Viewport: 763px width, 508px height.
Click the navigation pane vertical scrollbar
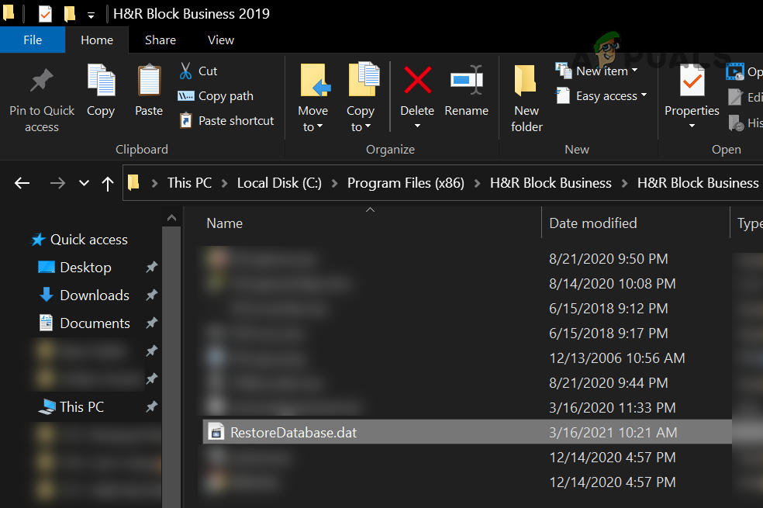[x=171, y=368]
